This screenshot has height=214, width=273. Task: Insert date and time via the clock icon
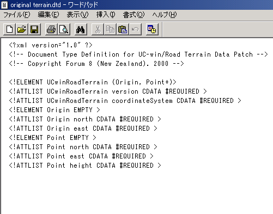tap(152, 29)
